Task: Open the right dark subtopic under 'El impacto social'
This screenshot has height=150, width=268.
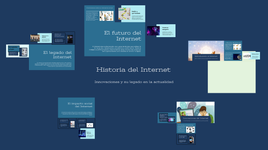Action: point(86,123)
